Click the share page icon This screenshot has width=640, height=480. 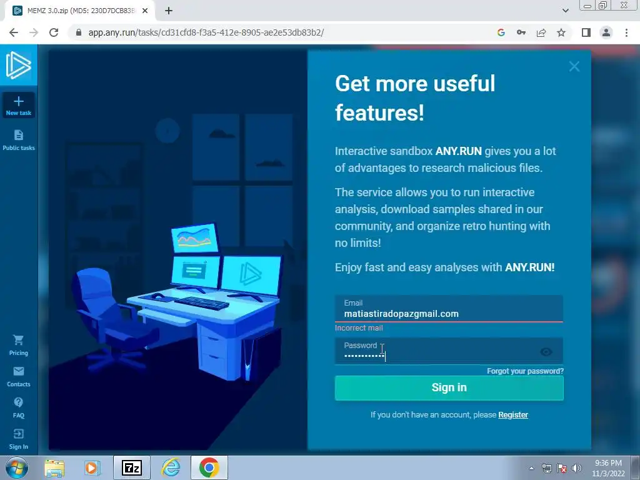[x=541, y=32]
